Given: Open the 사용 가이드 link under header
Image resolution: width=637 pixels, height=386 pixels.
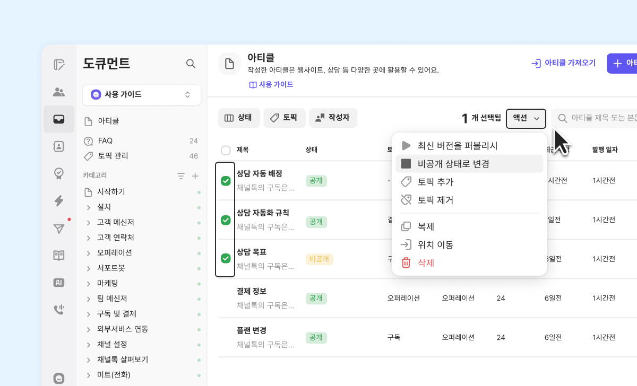Looking at the screenshot, I should 271,84.
